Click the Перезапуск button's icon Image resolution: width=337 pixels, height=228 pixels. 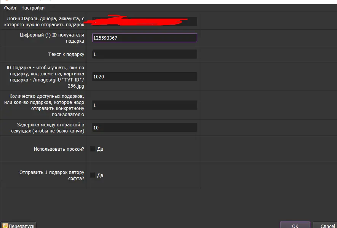tap(5, 226)
